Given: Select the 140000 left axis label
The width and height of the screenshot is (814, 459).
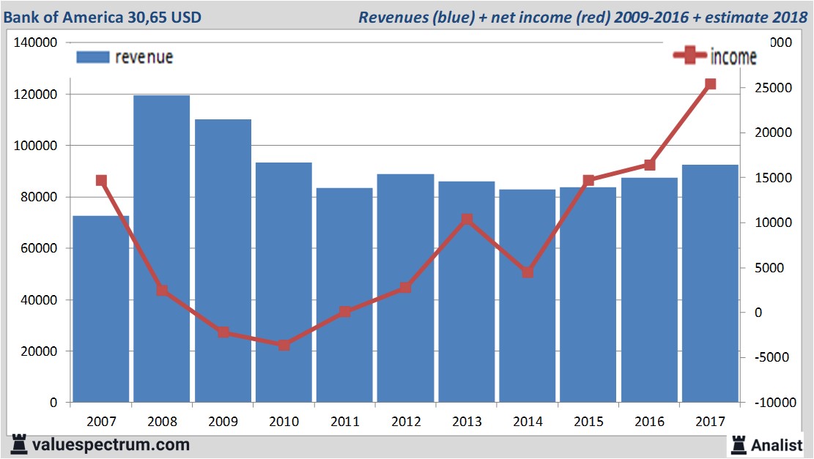Looking at the screenshot, I should [x=36, y=42].
